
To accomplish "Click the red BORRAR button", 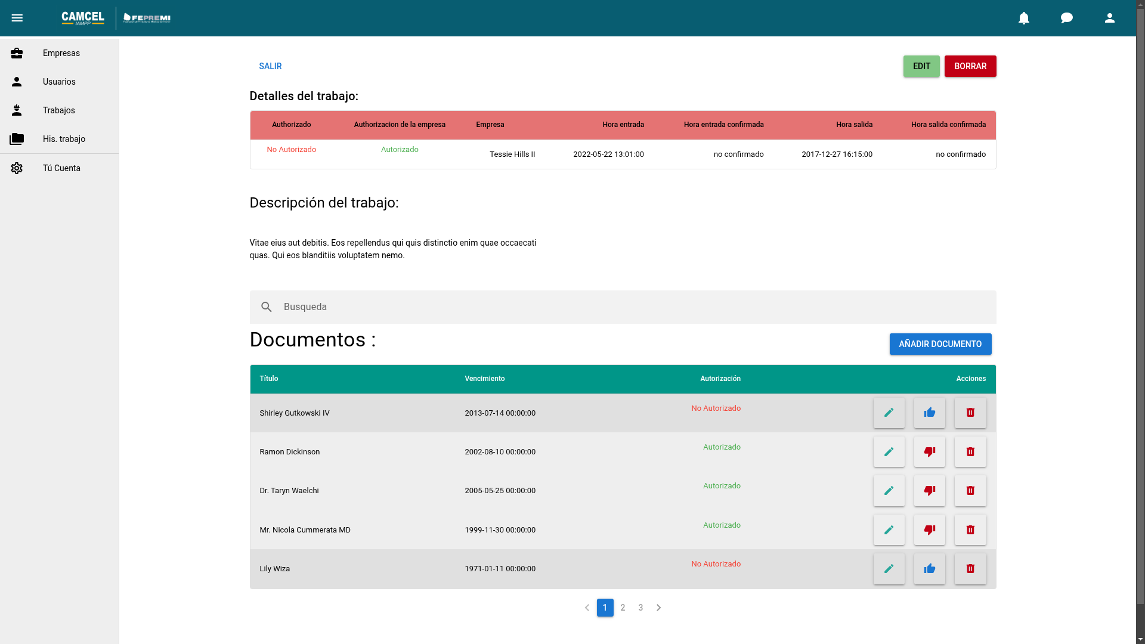I will pyautogui.click(x=970, y=66).
